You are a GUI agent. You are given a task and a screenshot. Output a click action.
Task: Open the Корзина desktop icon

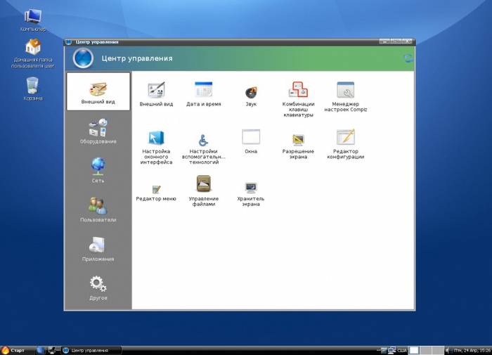tap(32, 88)
